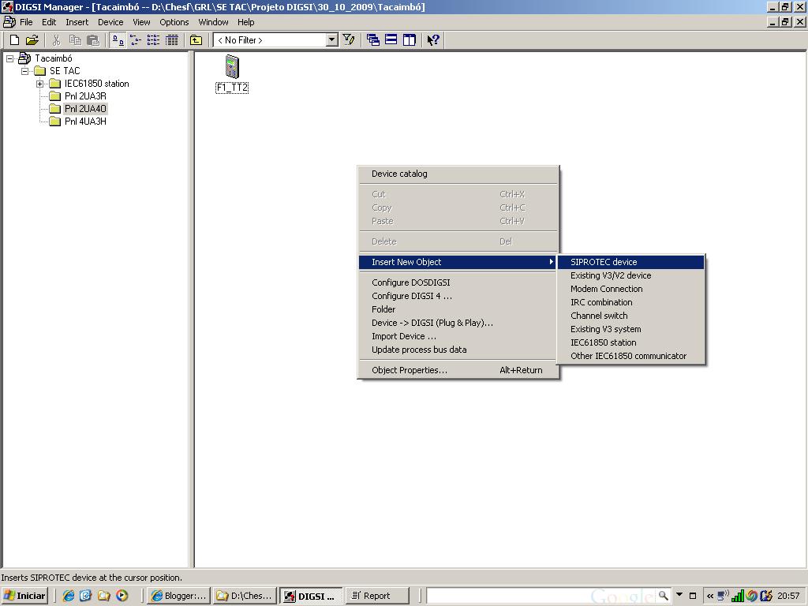
Task: Click the Open project folder icon
Action: [x=32, y=40]
